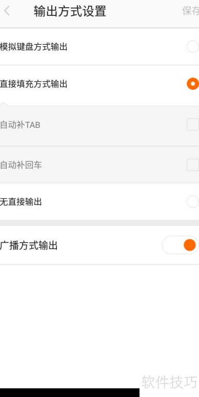Enable the 自动补回车 checkbox

(x=193, y=165)
